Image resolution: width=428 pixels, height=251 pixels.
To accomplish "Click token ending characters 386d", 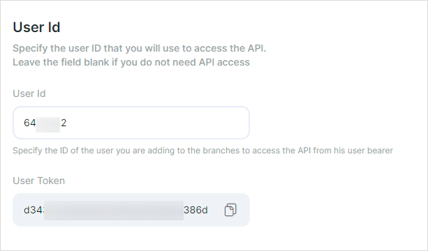I will coord(195,210).
